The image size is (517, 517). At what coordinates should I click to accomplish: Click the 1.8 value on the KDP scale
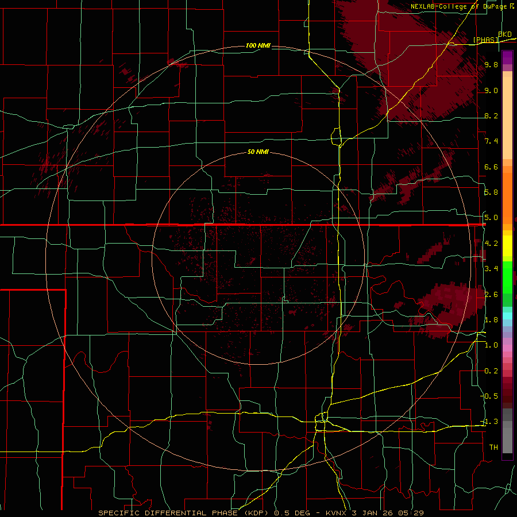click(491, 320)
